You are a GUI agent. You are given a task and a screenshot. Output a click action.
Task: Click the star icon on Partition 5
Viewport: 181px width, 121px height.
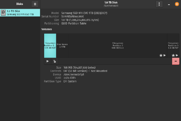click(x=173, y=55)
